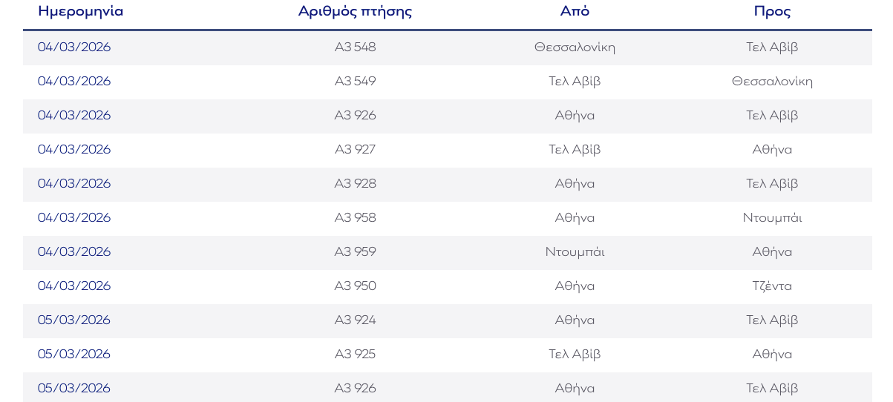893x402 pixels.
Task: Select flight number A3 958
Action: (355, 218)
